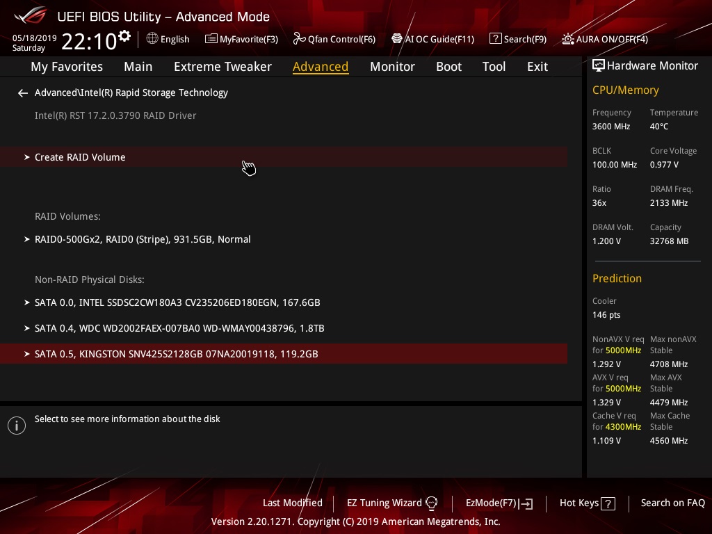
Task: Open the Boot tab
Action: (448, 67)
